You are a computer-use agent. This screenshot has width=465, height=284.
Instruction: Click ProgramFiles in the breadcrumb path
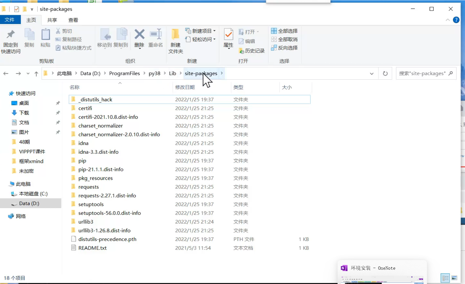click(124, 74)
